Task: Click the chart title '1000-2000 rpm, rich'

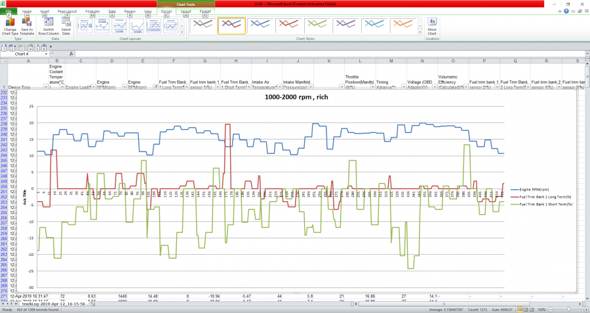Action: [x=295, y=97]
